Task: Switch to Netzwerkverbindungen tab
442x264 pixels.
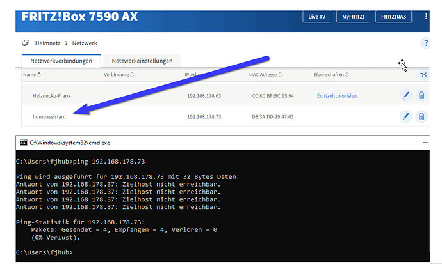Action: (61, 61)
